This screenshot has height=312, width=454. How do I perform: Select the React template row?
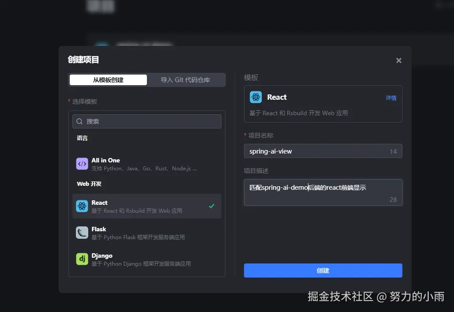pyautogui.click(x=147, y=206)
